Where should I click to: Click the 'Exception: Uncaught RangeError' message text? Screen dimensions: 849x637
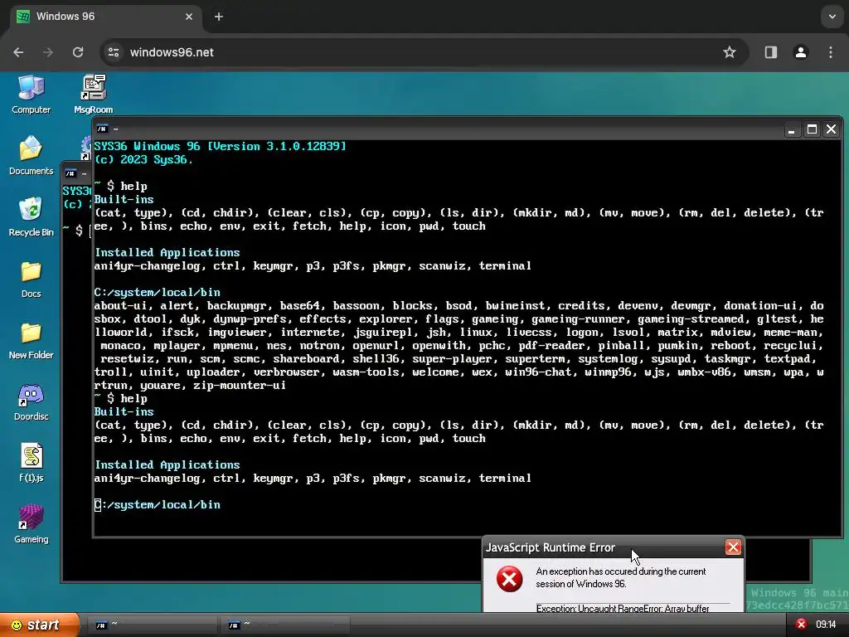(x=623, y=608)
